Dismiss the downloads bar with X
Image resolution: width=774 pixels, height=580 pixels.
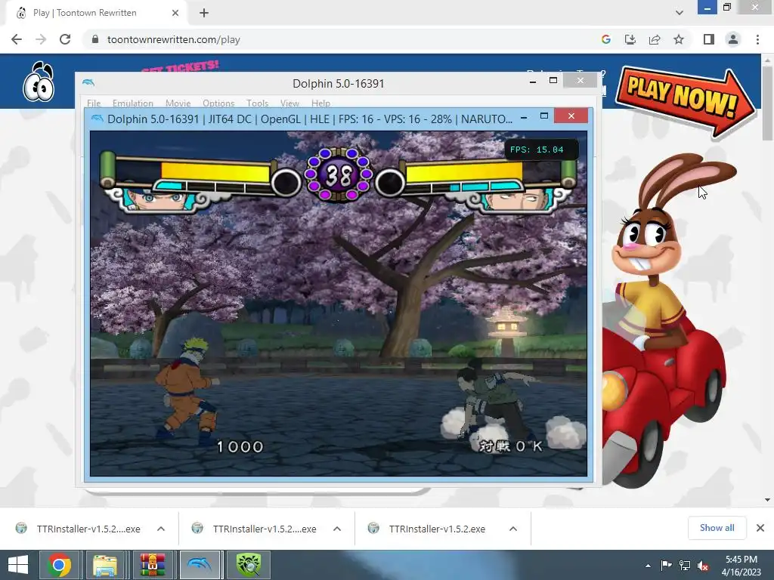[760, 528]
